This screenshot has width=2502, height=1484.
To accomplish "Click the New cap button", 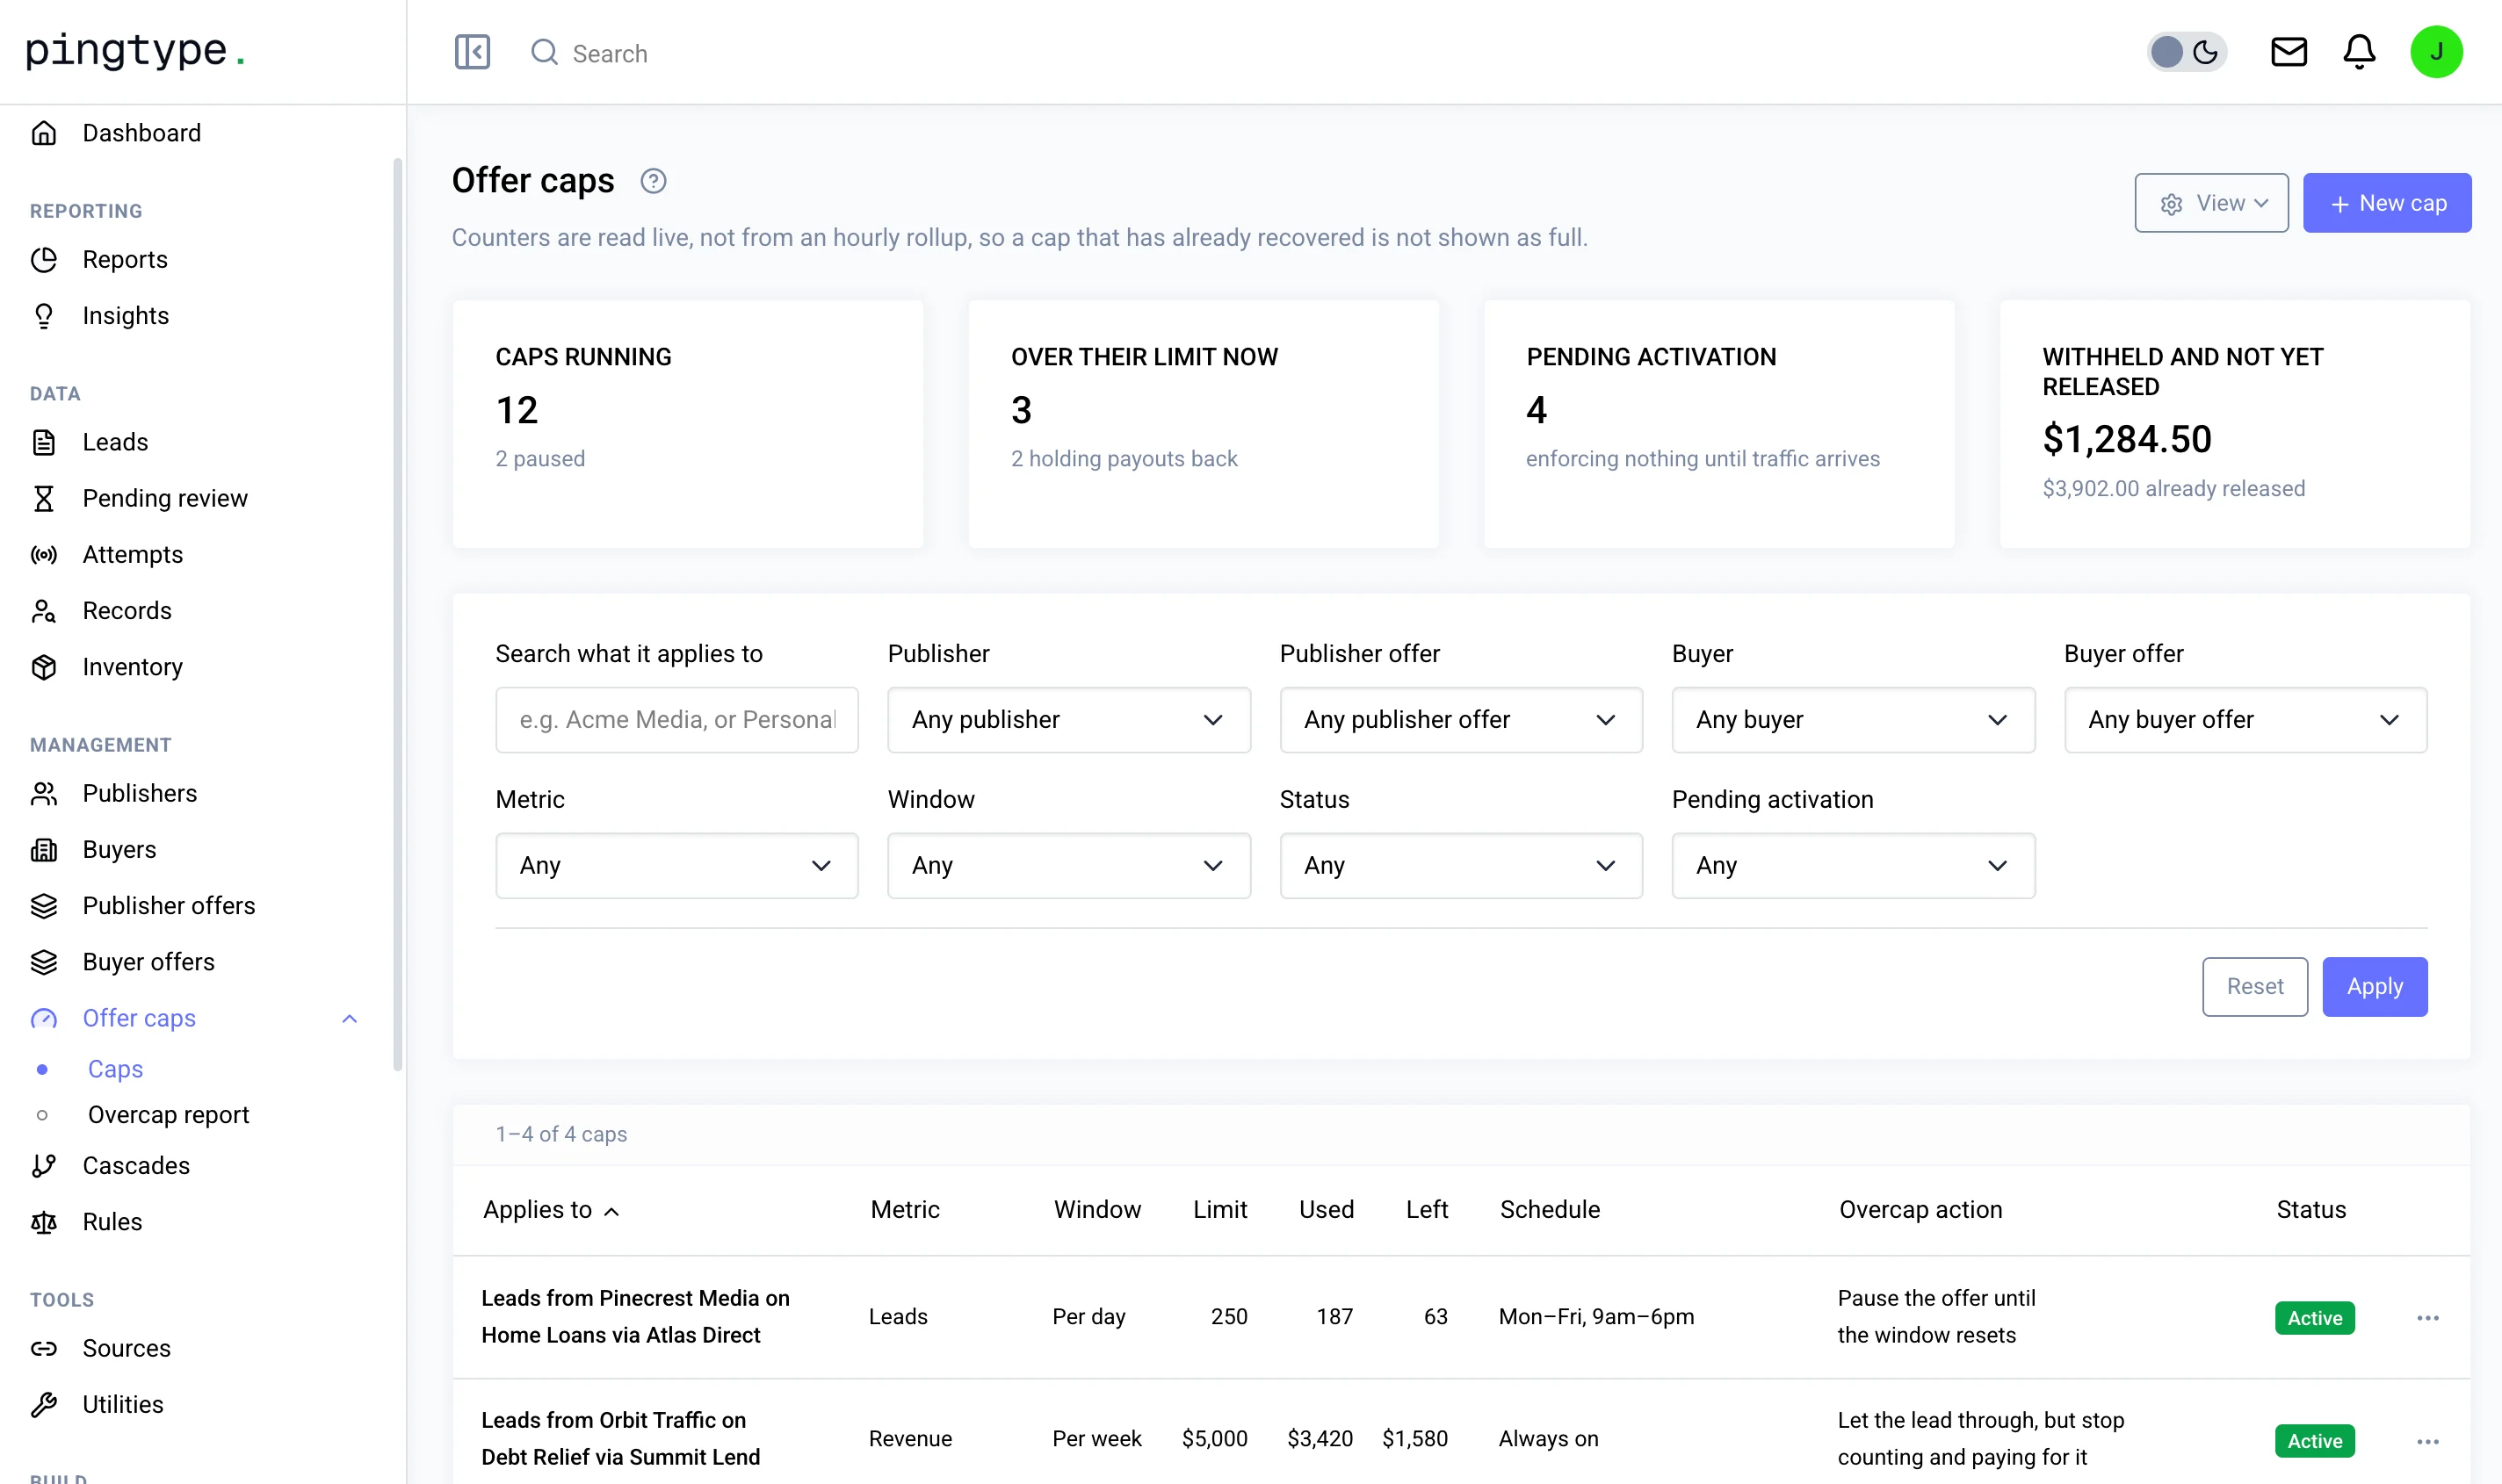I will coord(2386,203).
